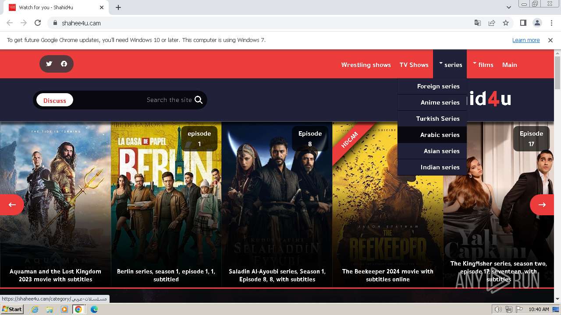This screenshot has width=561, height=315.
Task: Select Asian series from menu
Action: click(x=432, y=151)
